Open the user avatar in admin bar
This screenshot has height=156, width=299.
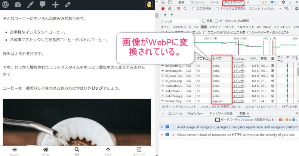click(x=149, y=4)
